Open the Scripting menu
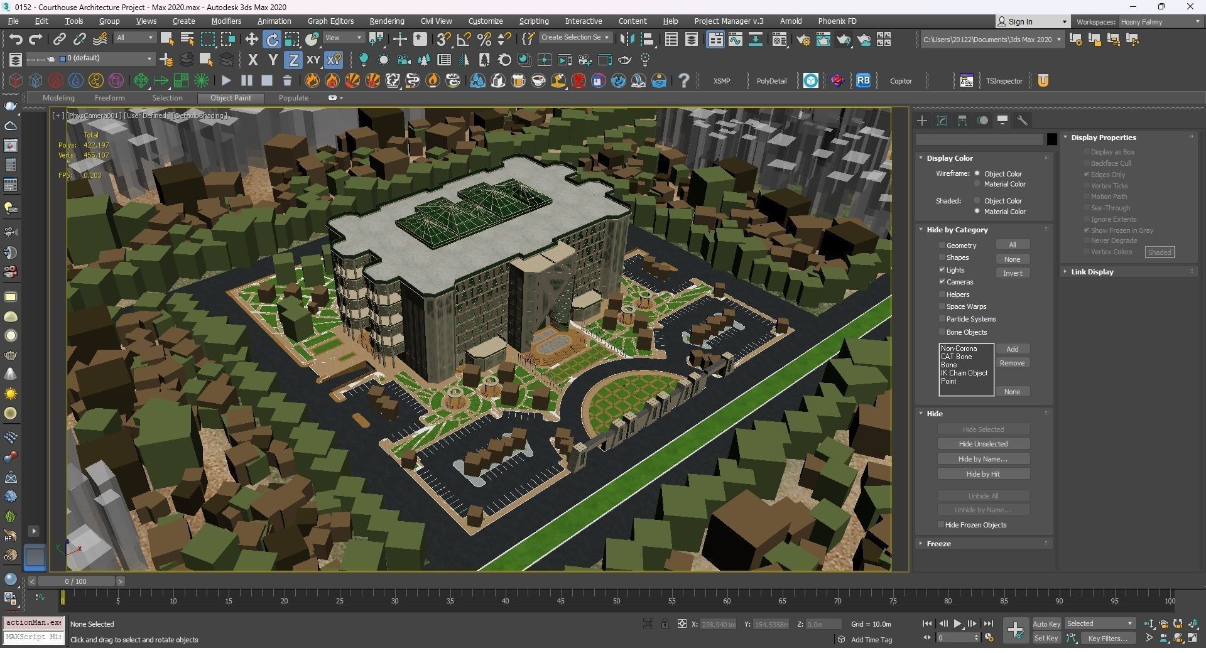Image resolution: width=1206 pixels, height=653 pixels. tap(533, 21)
